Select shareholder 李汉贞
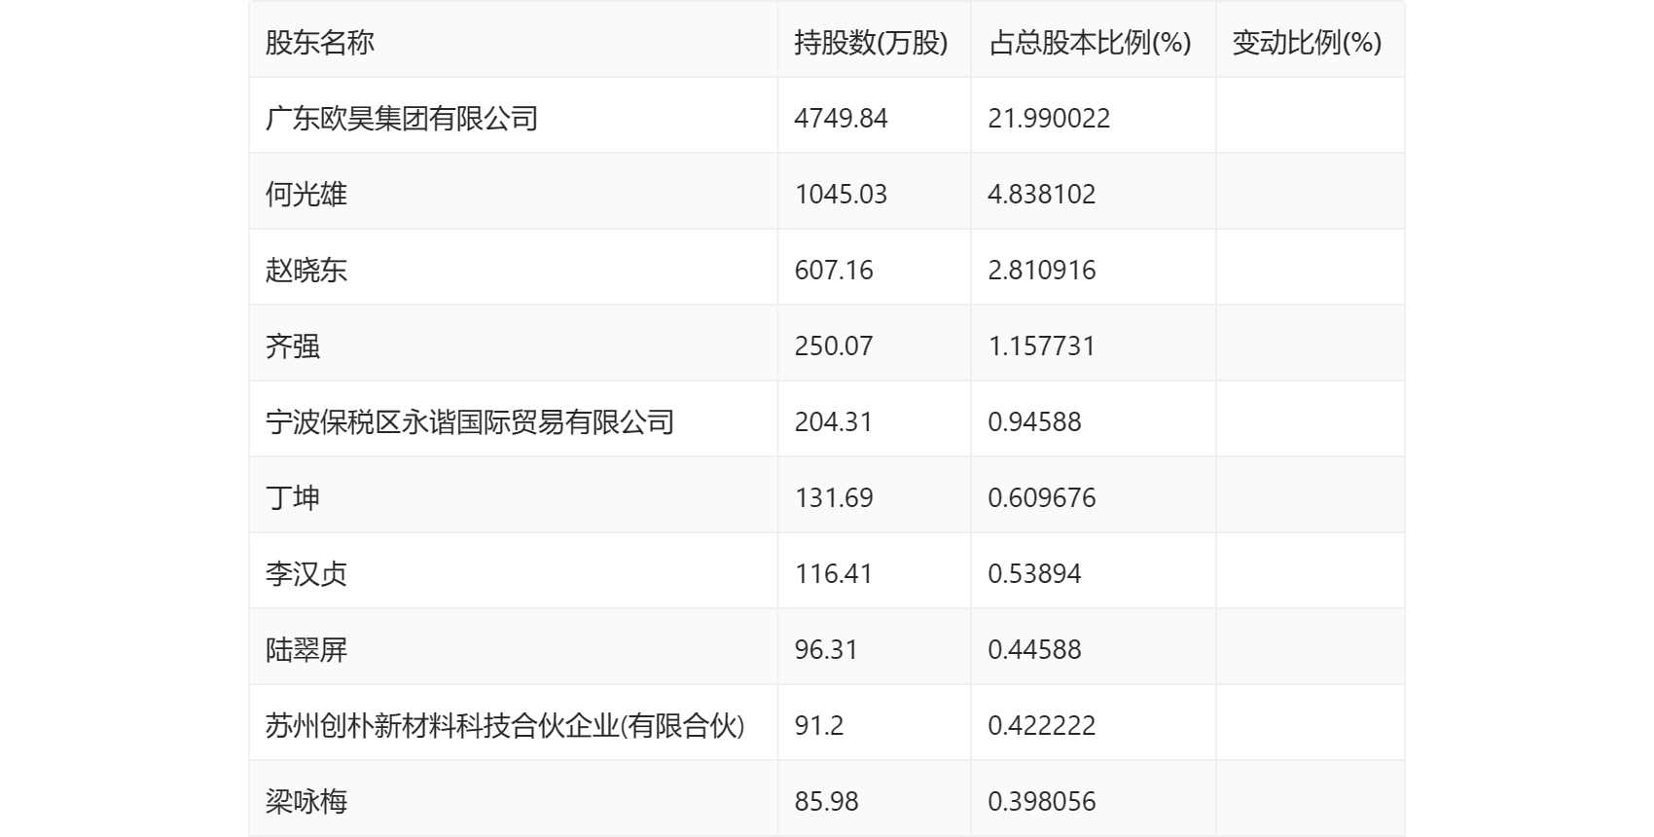 coord(306,574)
